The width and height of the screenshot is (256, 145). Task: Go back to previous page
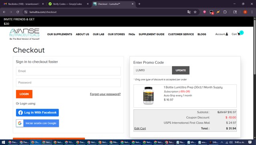point(4,12)
